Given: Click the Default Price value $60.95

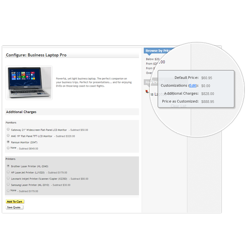Looking at the screenshot, I should point(207,78).
